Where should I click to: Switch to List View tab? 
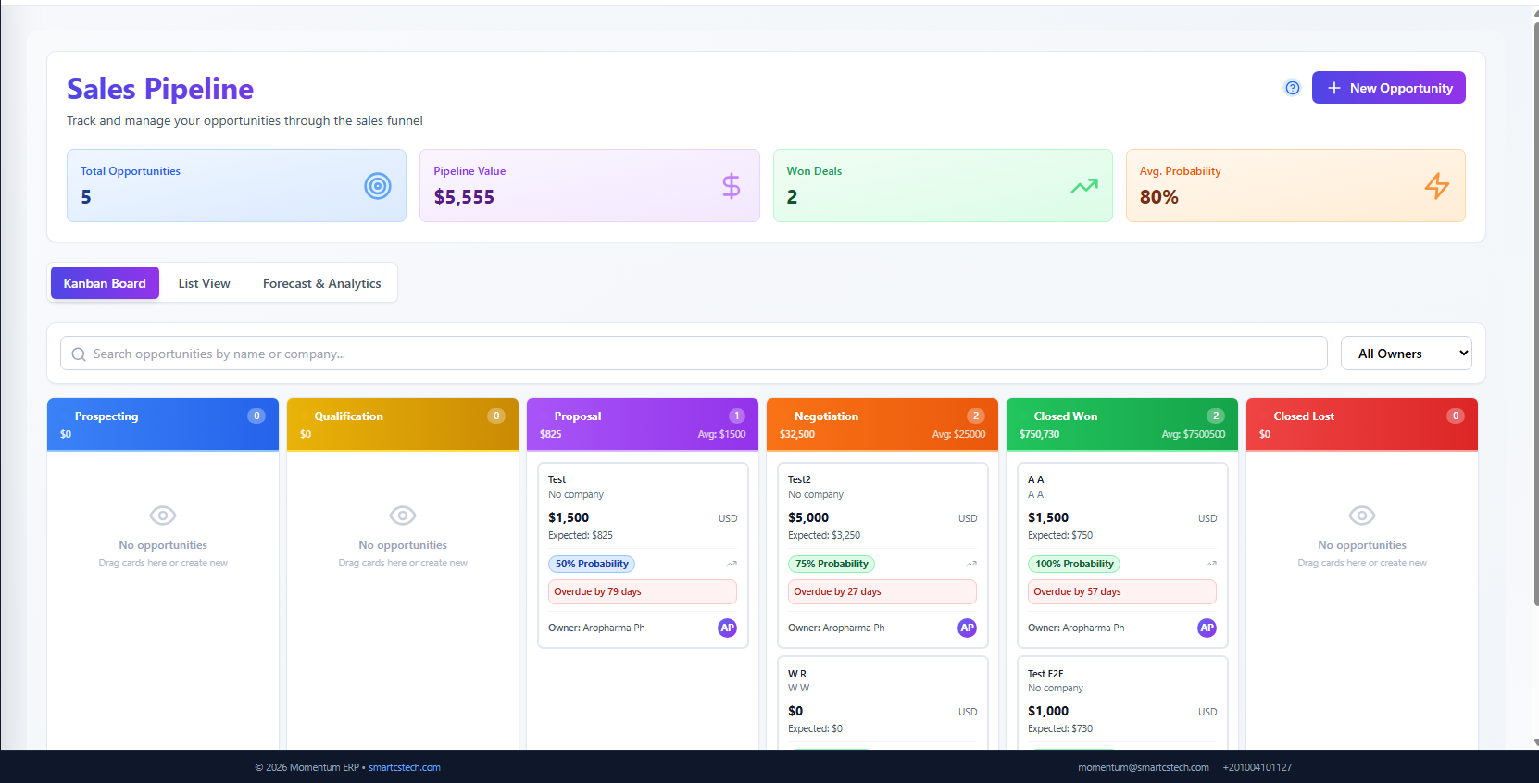pos(205,283)
